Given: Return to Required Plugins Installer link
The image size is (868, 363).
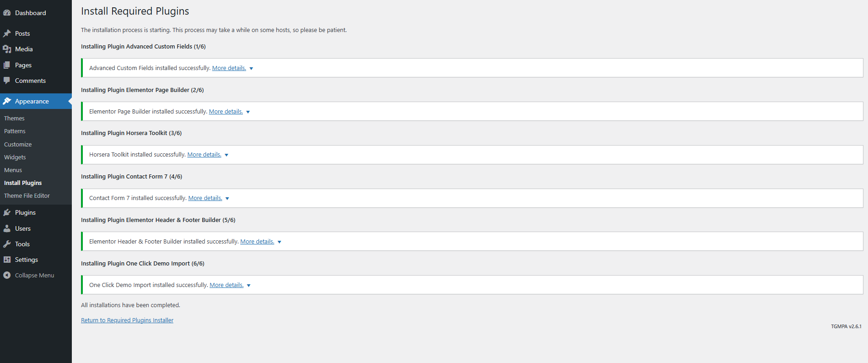Looking at the screenshot, I should pos(127,320).
